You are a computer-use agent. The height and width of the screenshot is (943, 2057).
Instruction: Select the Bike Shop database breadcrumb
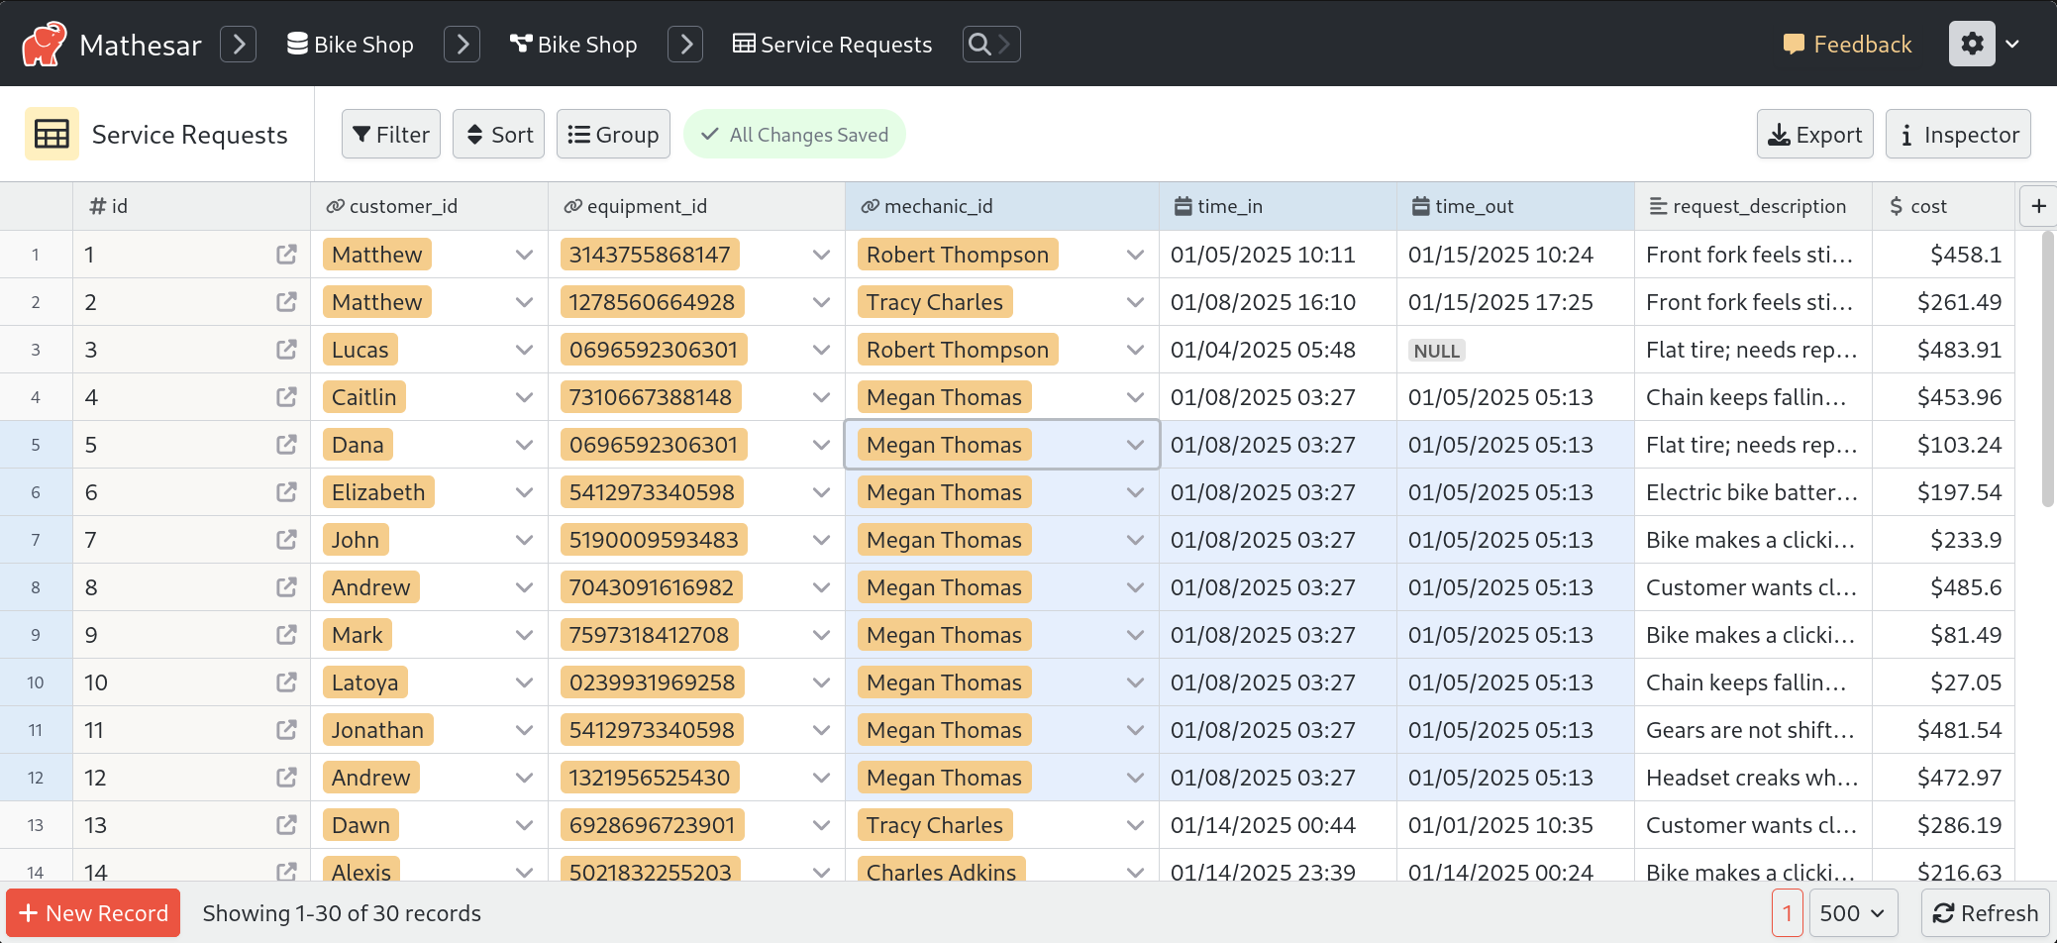[351, 45]
